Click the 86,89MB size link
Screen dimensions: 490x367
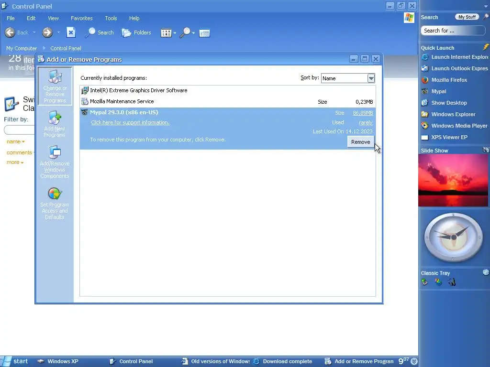363,113
